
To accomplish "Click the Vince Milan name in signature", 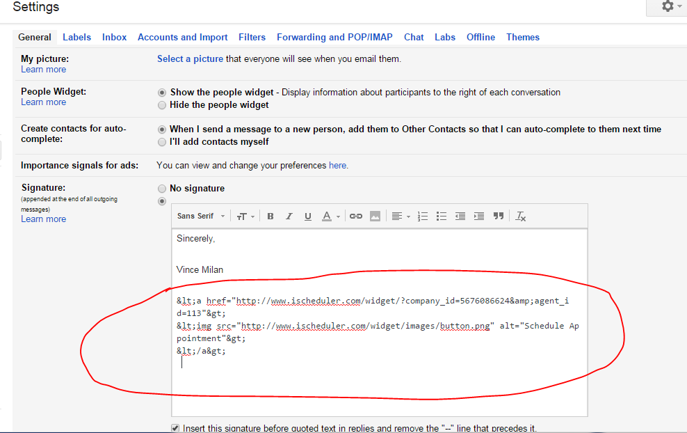I will coord(200,270).
